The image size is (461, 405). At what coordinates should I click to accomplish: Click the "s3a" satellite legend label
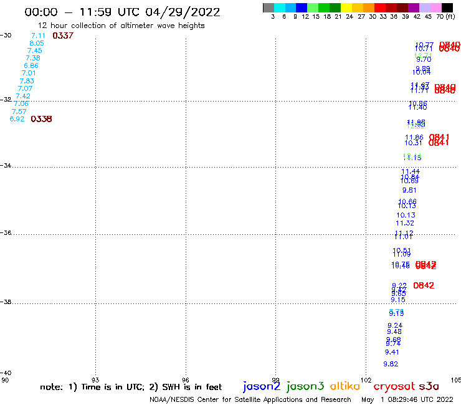[429, 386]
